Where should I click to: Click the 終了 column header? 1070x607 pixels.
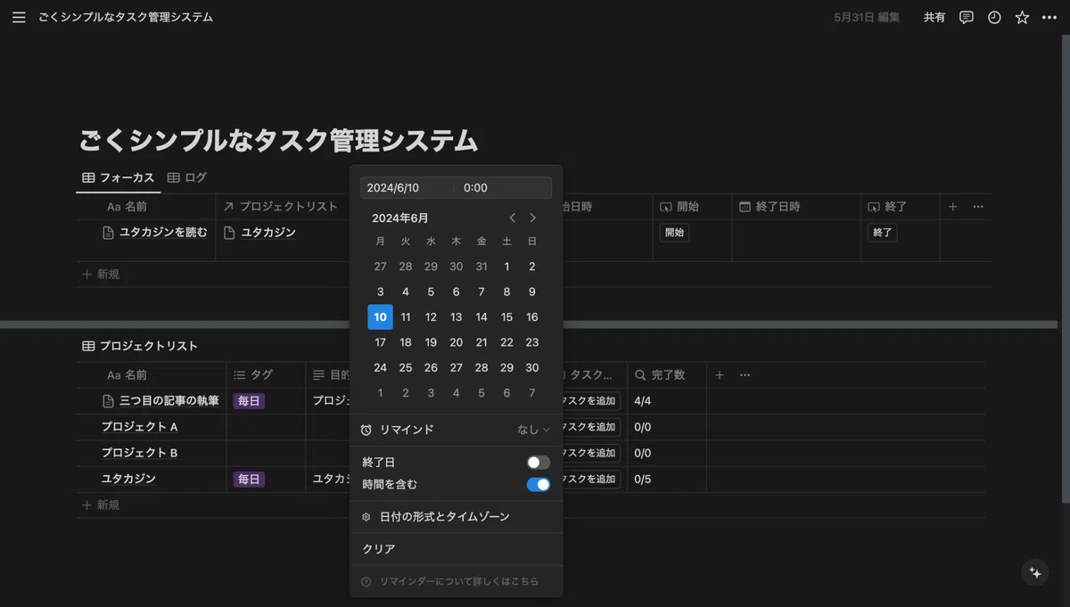[901, 207]
